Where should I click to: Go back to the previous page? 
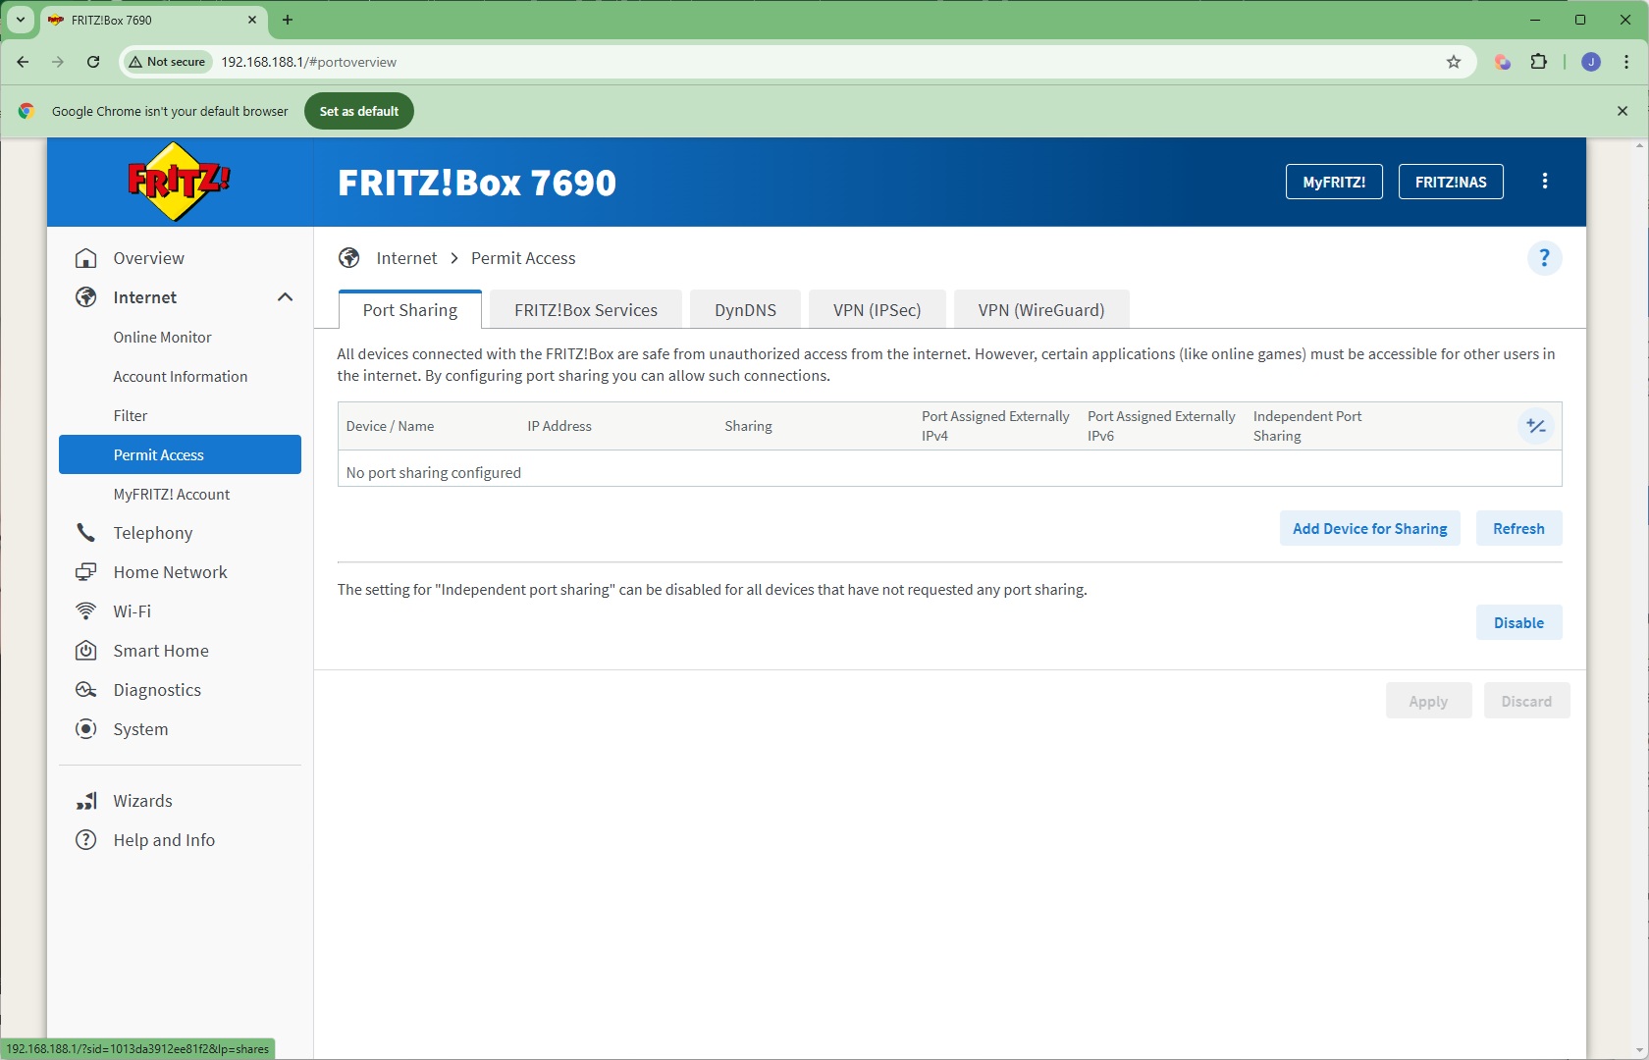tap(23, 62)
